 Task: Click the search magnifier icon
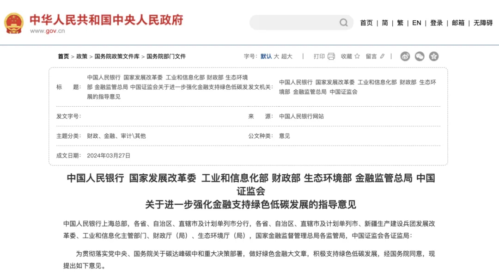343,23
